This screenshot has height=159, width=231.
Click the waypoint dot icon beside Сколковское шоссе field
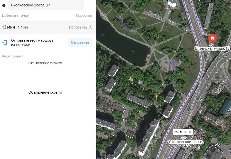(x=4, y=5)
